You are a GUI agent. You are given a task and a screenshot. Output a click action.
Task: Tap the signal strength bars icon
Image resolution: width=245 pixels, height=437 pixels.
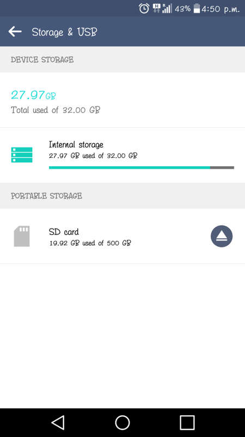[x=167, y=8]
